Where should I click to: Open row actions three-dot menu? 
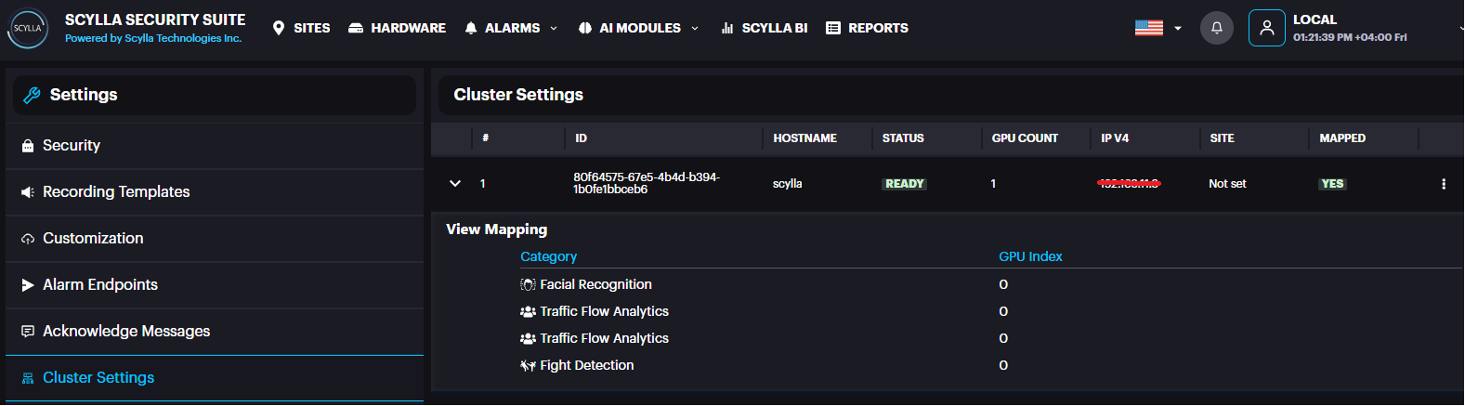pos(1443,184)
